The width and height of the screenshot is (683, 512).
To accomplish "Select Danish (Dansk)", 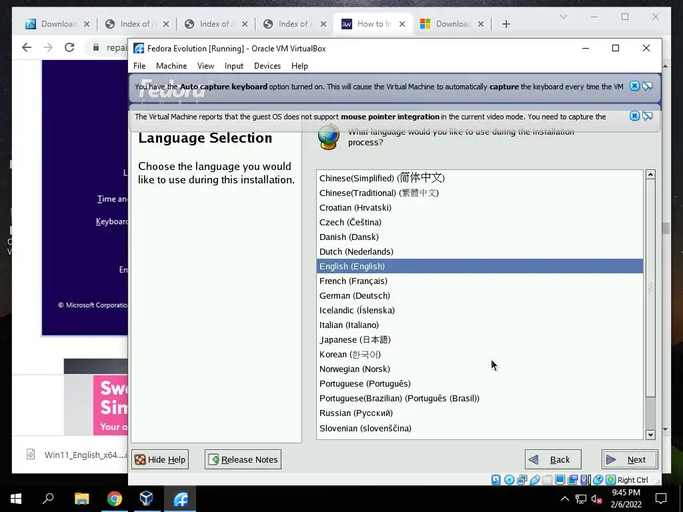I will [480, 237].
